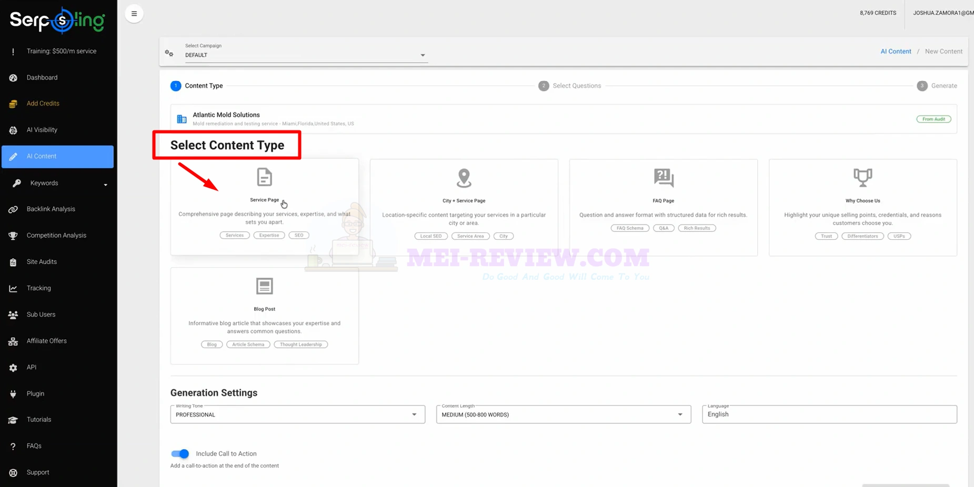Follow the AI Content breadcrumb link
974x487 pixels.
tap(896, 52)
